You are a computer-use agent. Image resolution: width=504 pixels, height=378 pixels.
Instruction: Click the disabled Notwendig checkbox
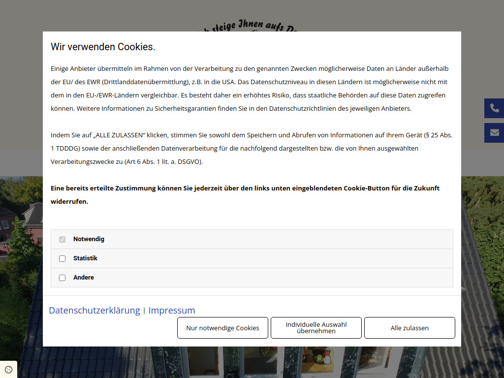[x=62, y=239]
